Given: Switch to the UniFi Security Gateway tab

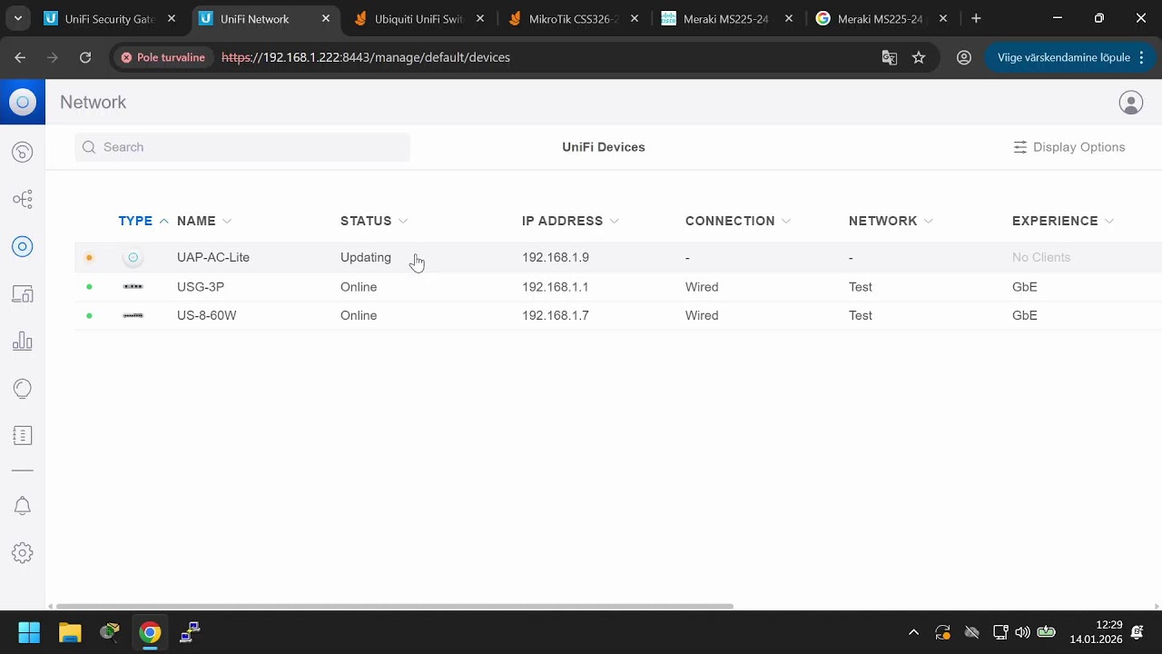Looking at the screenshot, I should [112, 18].
